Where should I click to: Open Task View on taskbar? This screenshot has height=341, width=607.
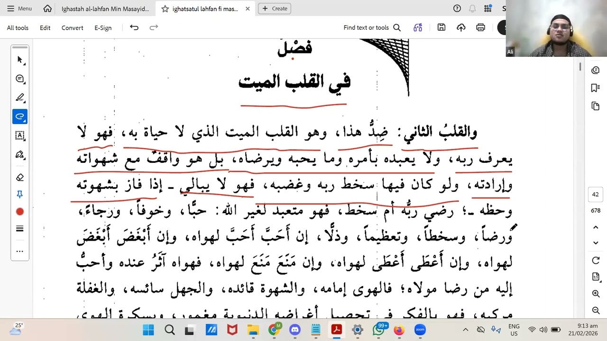click(x=190, y=330)
